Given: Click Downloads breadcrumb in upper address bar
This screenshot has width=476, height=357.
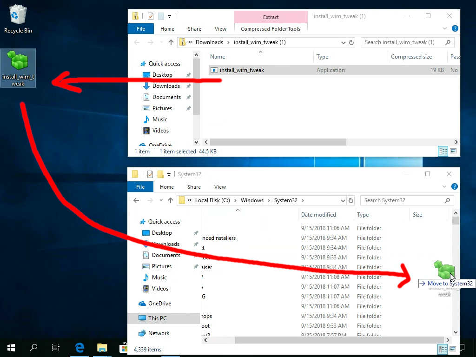Looking at the screenshot, I should (209, 42).
